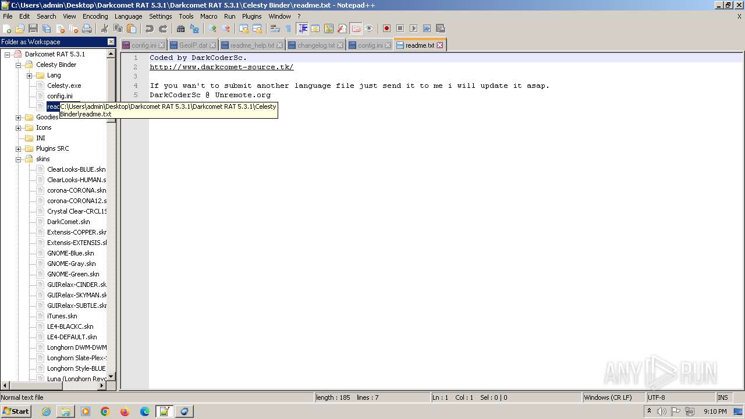The image size is (745, 419).
Task: Click the Paste clipboard icon
Action: tap(132, 29)
